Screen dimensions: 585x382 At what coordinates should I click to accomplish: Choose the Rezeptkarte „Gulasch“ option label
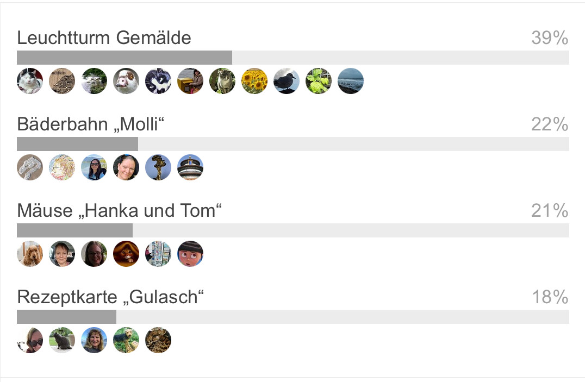coord(110,297)
